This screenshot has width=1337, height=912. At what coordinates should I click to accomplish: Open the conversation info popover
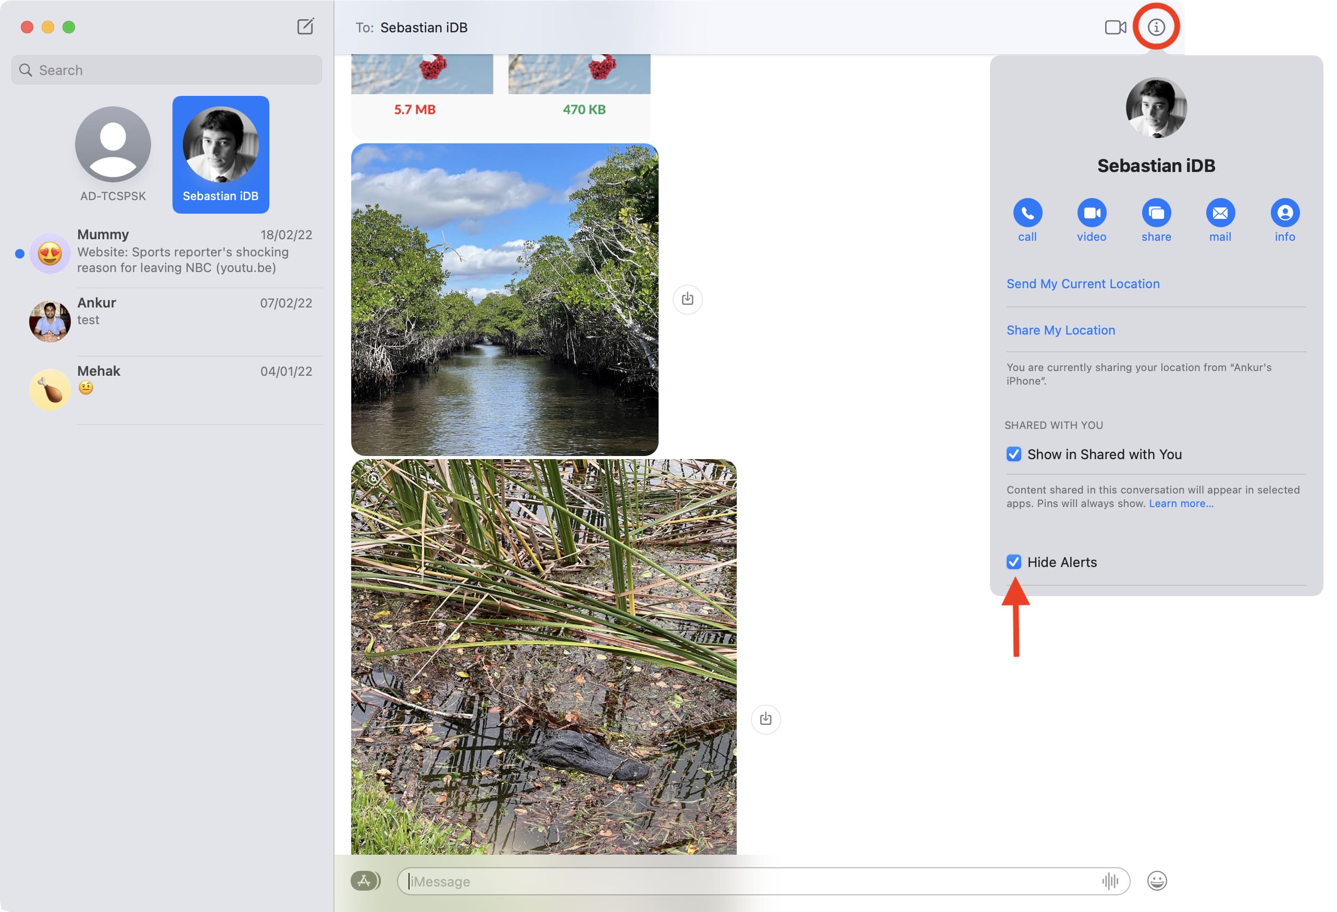1158,27
